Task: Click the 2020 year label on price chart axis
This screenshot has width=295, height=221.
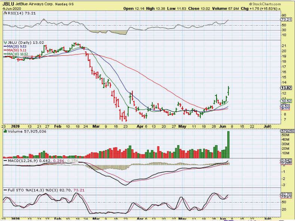Action: pyautogui.click(x=15, y=126)
